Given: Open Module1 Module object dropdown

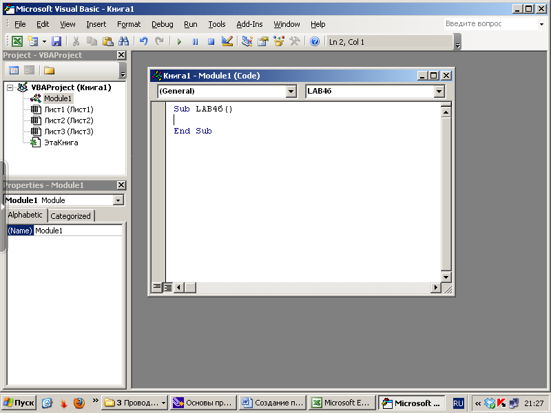Looking at the screenshot, I should 118,200.
